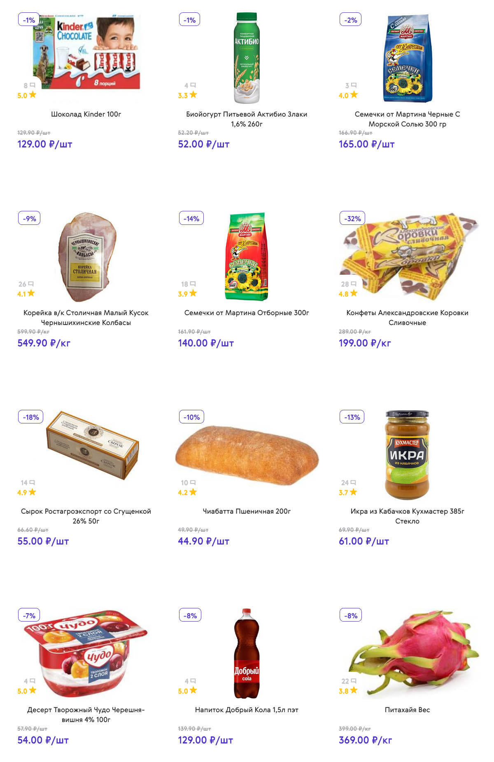Click the rating star on Добрый Кола

[193, 690]
